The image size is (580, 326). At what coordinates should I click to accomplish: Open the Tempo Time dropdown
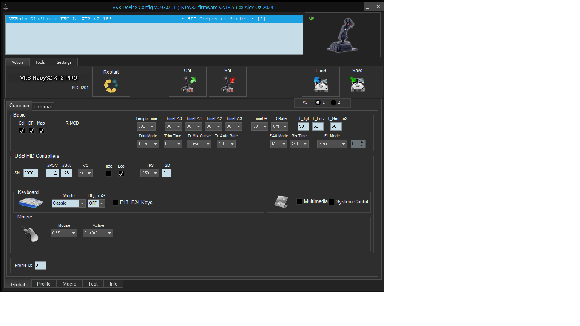pyautogui.click(x=146, y=126)
